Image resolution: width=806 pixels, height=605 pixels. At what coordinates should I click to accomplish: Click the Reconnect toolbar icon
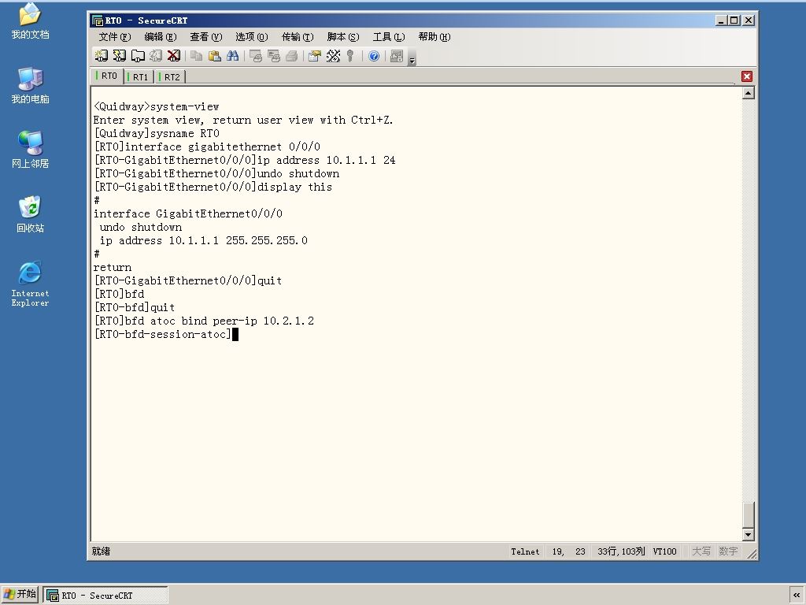156,56
